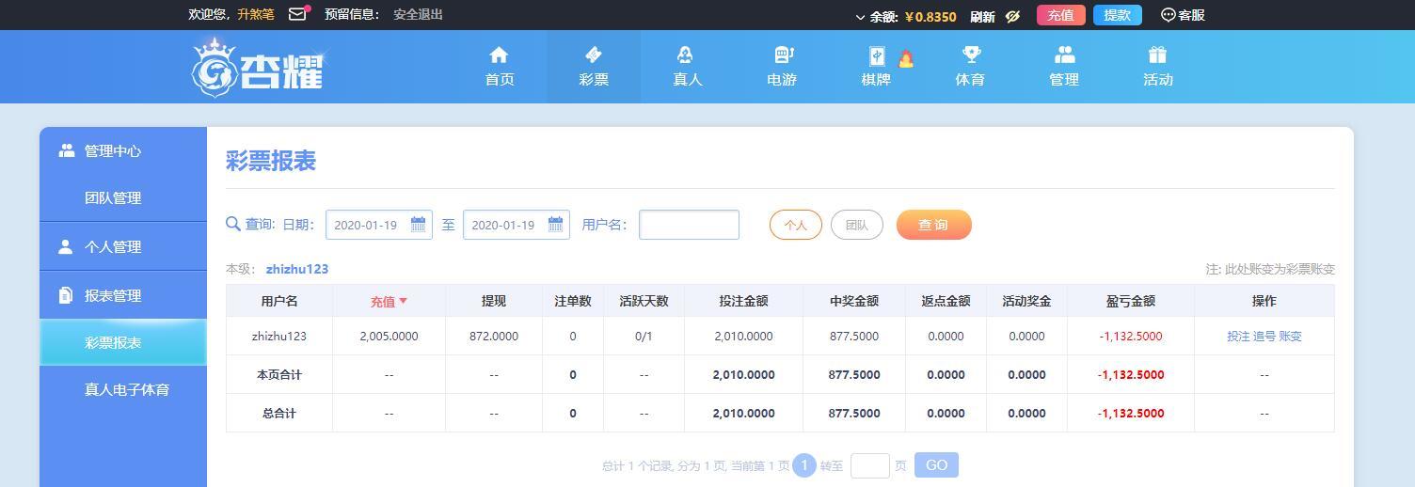Image resolution: width=1415 pixels, height=487 pixels.
Task: Click the GO pagination button
Action: 936,465
